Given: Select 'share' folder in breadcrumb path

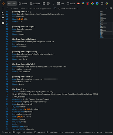Looking at the screenshot, I should click(36, 8).
